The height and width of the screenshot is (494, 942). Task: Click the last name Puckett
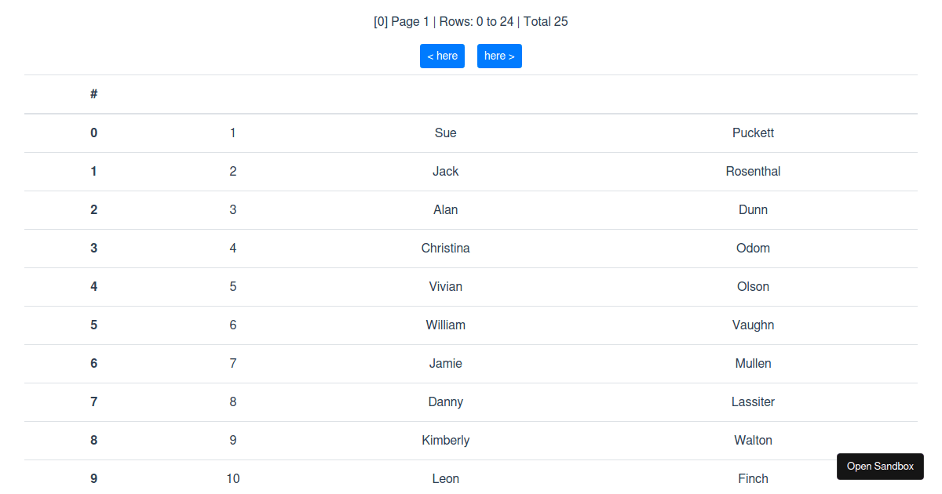[x=753, y=133]
